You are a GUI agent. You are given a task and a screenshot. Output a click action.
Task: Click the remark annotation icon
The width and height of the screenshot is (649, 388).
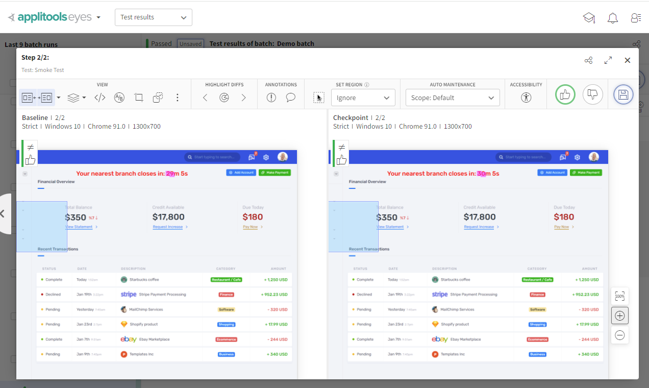(x=290, y=97)
